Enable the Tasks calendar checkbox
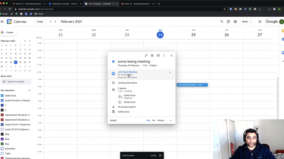Screen dimensions: 284x159 point(2,154)
